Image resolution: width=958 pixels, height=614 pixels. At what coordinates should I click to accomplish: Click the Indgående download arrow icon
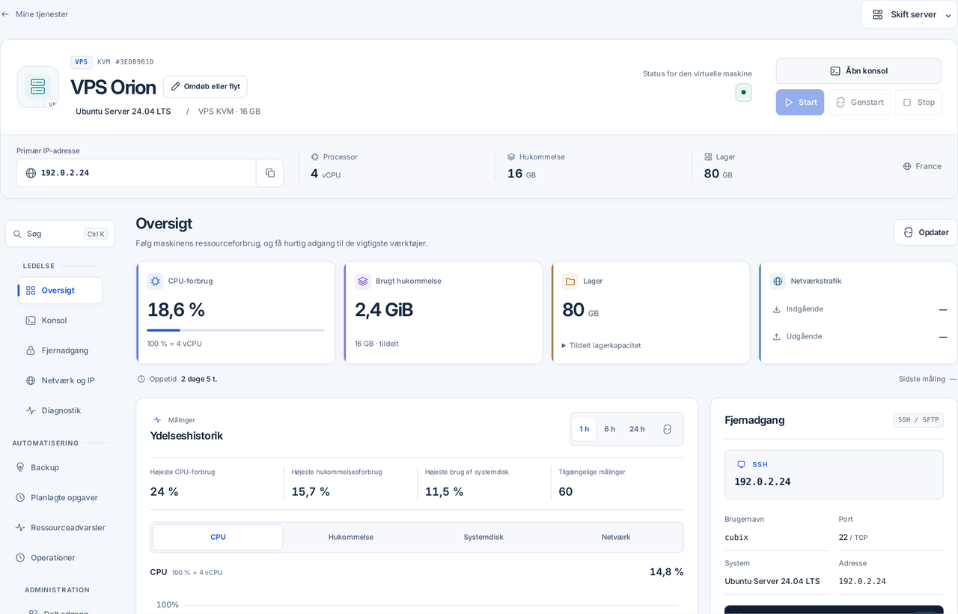777,309
